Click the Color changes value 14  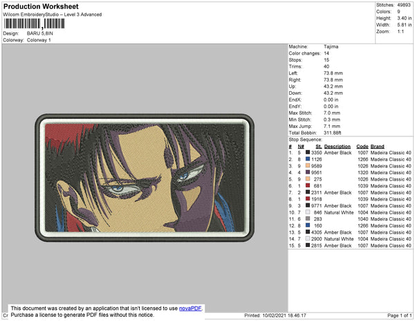326,53
